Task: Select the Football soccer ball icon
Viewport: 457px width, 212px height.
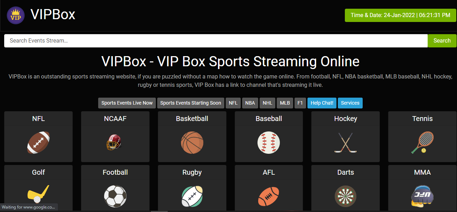Action: coord(115,196)
